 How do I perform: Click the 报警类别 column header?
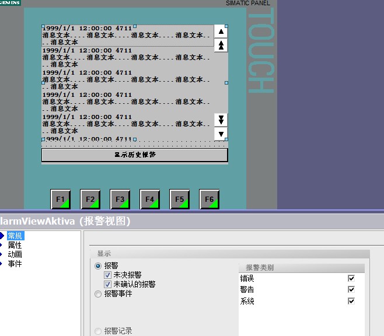pos(302,268)
